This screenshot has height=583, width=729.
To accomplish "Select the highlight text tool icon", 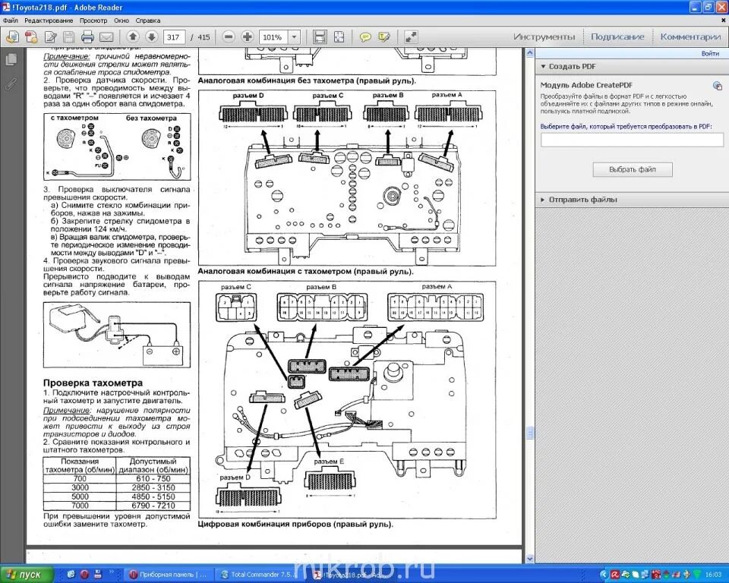I will (384, 36).
